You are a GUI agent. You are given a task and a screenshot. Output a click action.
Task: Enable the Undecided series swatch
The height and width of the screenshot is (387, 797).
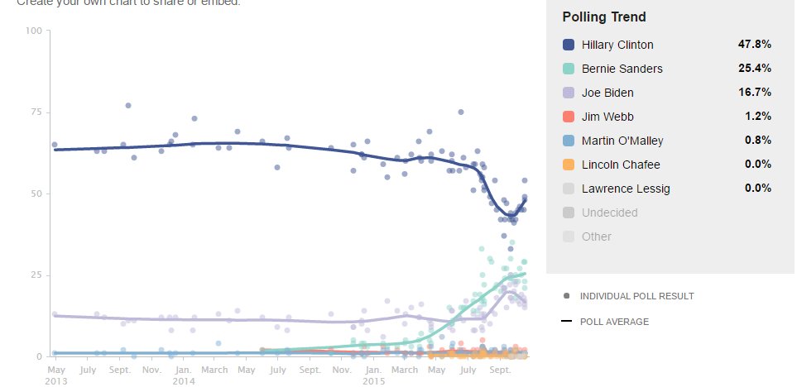569,213
